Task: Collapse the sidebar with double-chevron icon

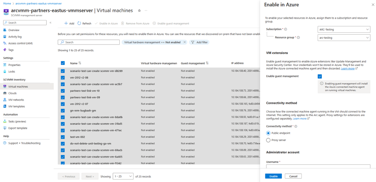Action: tap(50, 23)
